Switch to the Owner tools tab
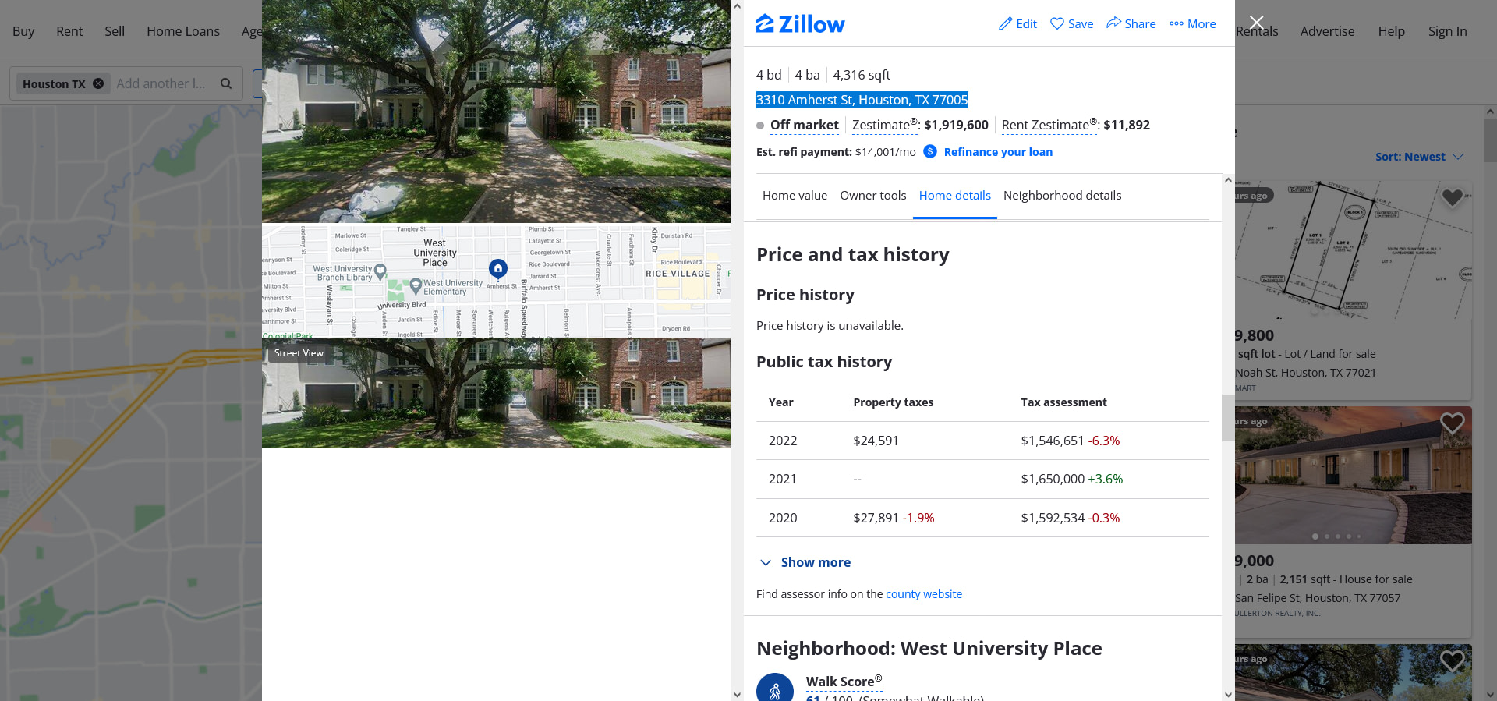 (873, 196)
